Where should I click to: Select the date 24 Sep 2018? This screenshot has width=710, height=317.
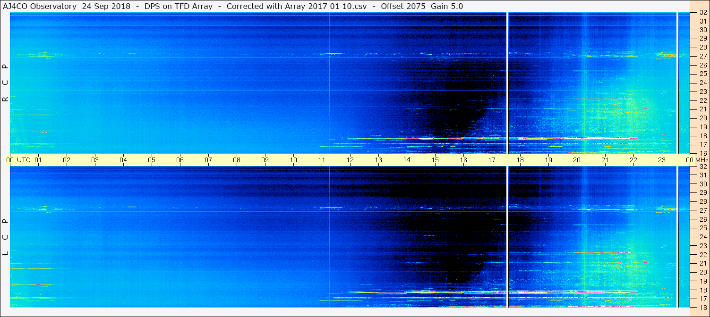click(x=106, y=6)
